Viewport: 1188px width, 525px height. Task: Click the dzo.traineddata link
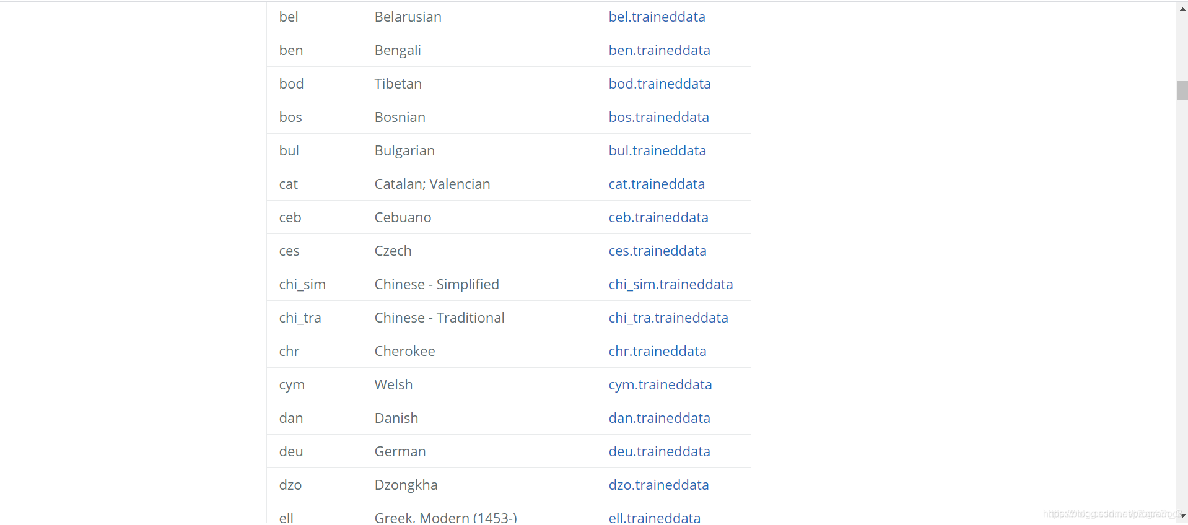tap(658, 485)
